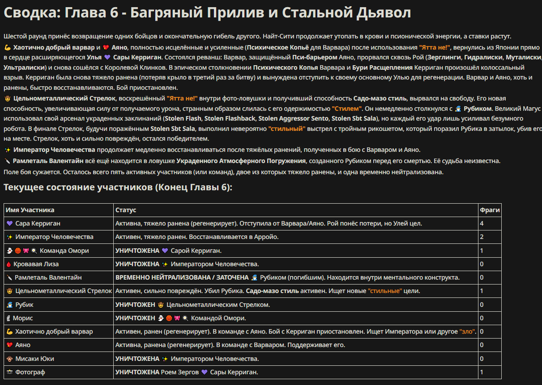The height and width of the screenshot is (385, 542).
Task: Click the frags value 1 in Команда Омори row
Action: point(482,251)
